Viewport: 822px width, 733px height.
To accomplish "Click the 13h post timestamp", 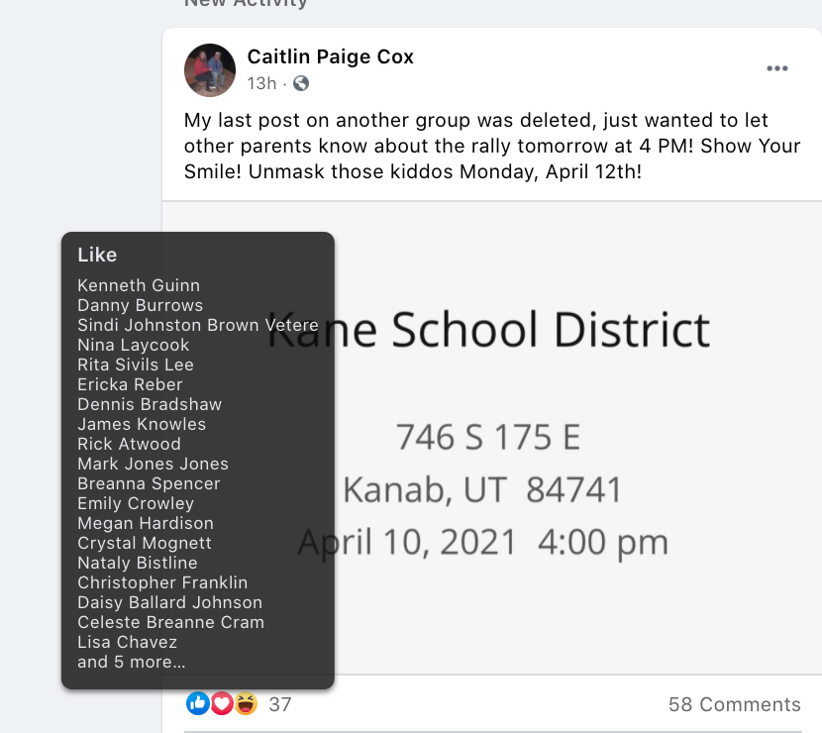I will pos(261,83).
